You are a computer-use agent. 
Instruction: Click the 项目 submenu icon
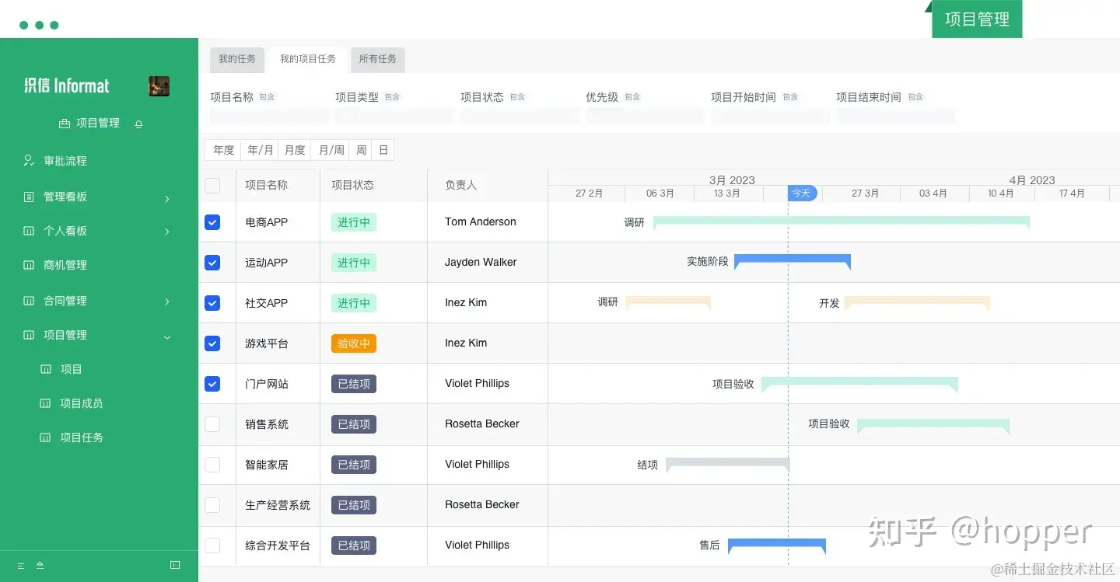(x=46, y=369)
